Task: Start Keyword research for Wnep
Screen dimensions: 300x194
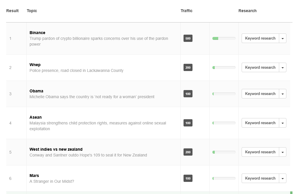Action: [260, 68]
